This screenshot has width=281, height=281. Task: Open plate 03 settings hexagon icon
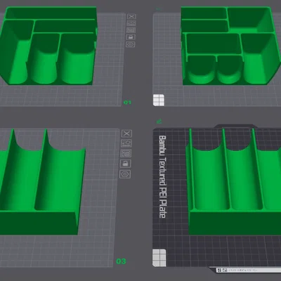click(125, 174)
